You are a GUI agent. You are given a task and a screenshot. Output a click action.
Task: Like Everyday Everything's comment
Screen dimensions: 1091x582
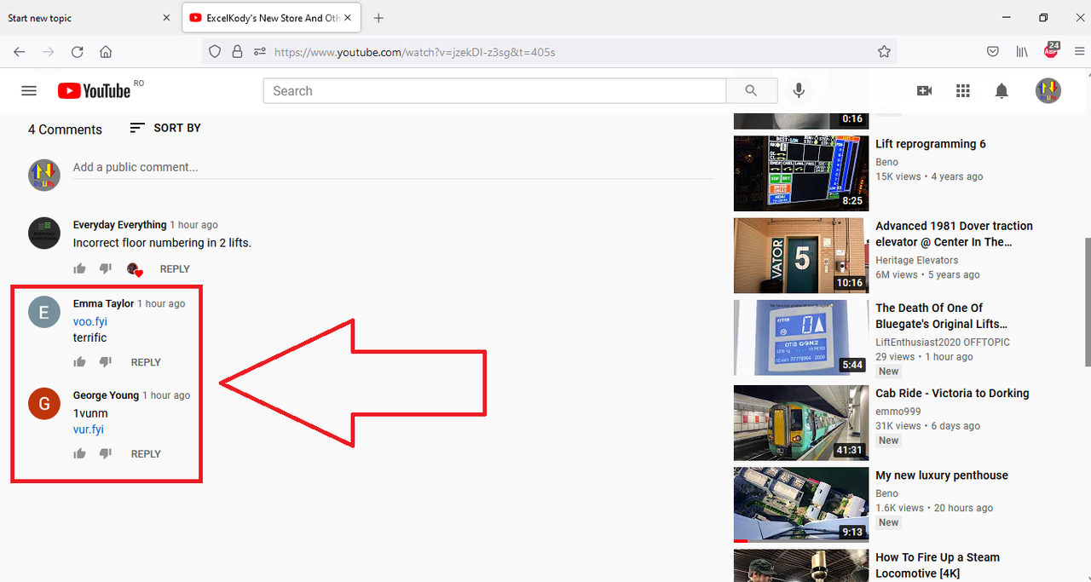click(x=80, y=269)
